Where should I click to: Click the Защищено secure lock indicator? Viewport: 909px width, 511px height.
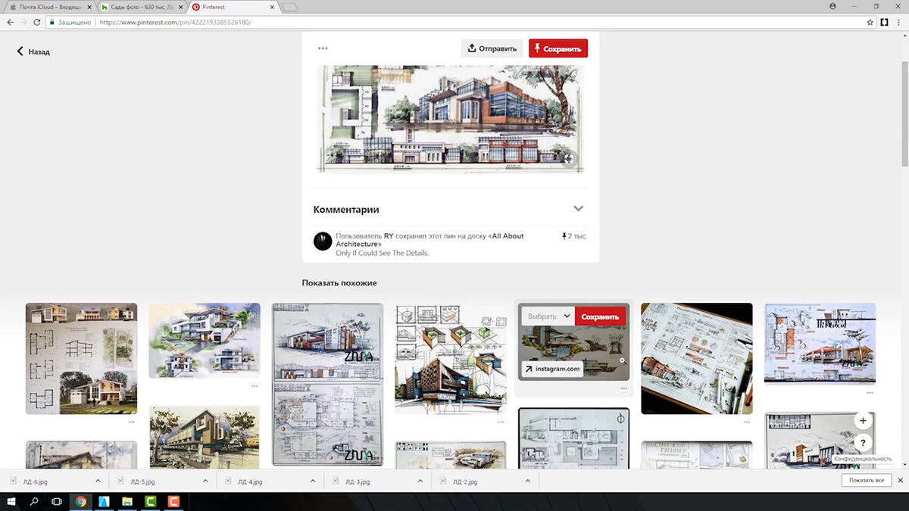[x=70, y=22]
